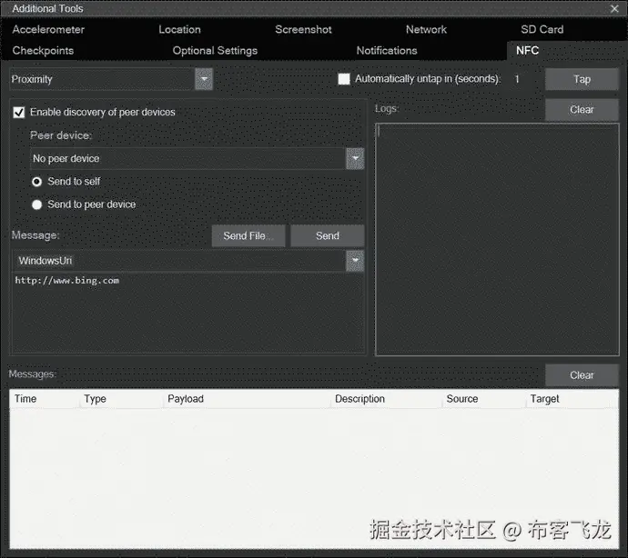Select Send to self radio button
Image resolution: width=628 pixels, height=558 pixels.
(36, 182)
